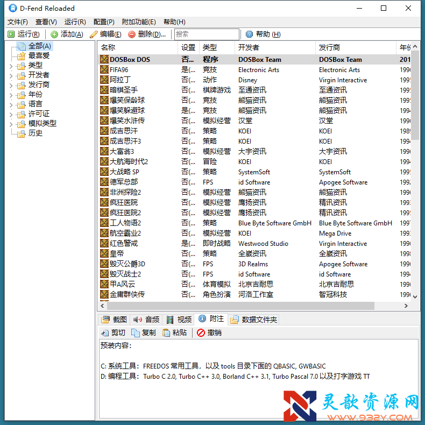
Task: Click inside the 预装内容 notes text area
Action: coord(259,379)
